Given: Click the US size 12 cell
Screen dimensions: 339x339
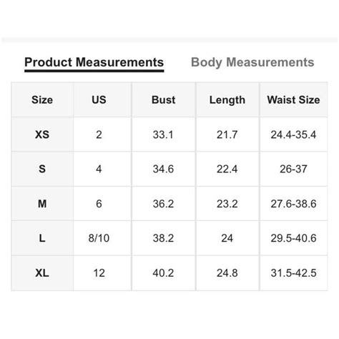Looking at the screenshot, I should [x=99, y=273].
